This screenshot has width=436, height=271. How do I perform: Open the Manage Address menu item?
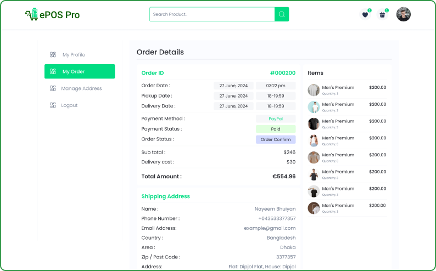point(81,88)
